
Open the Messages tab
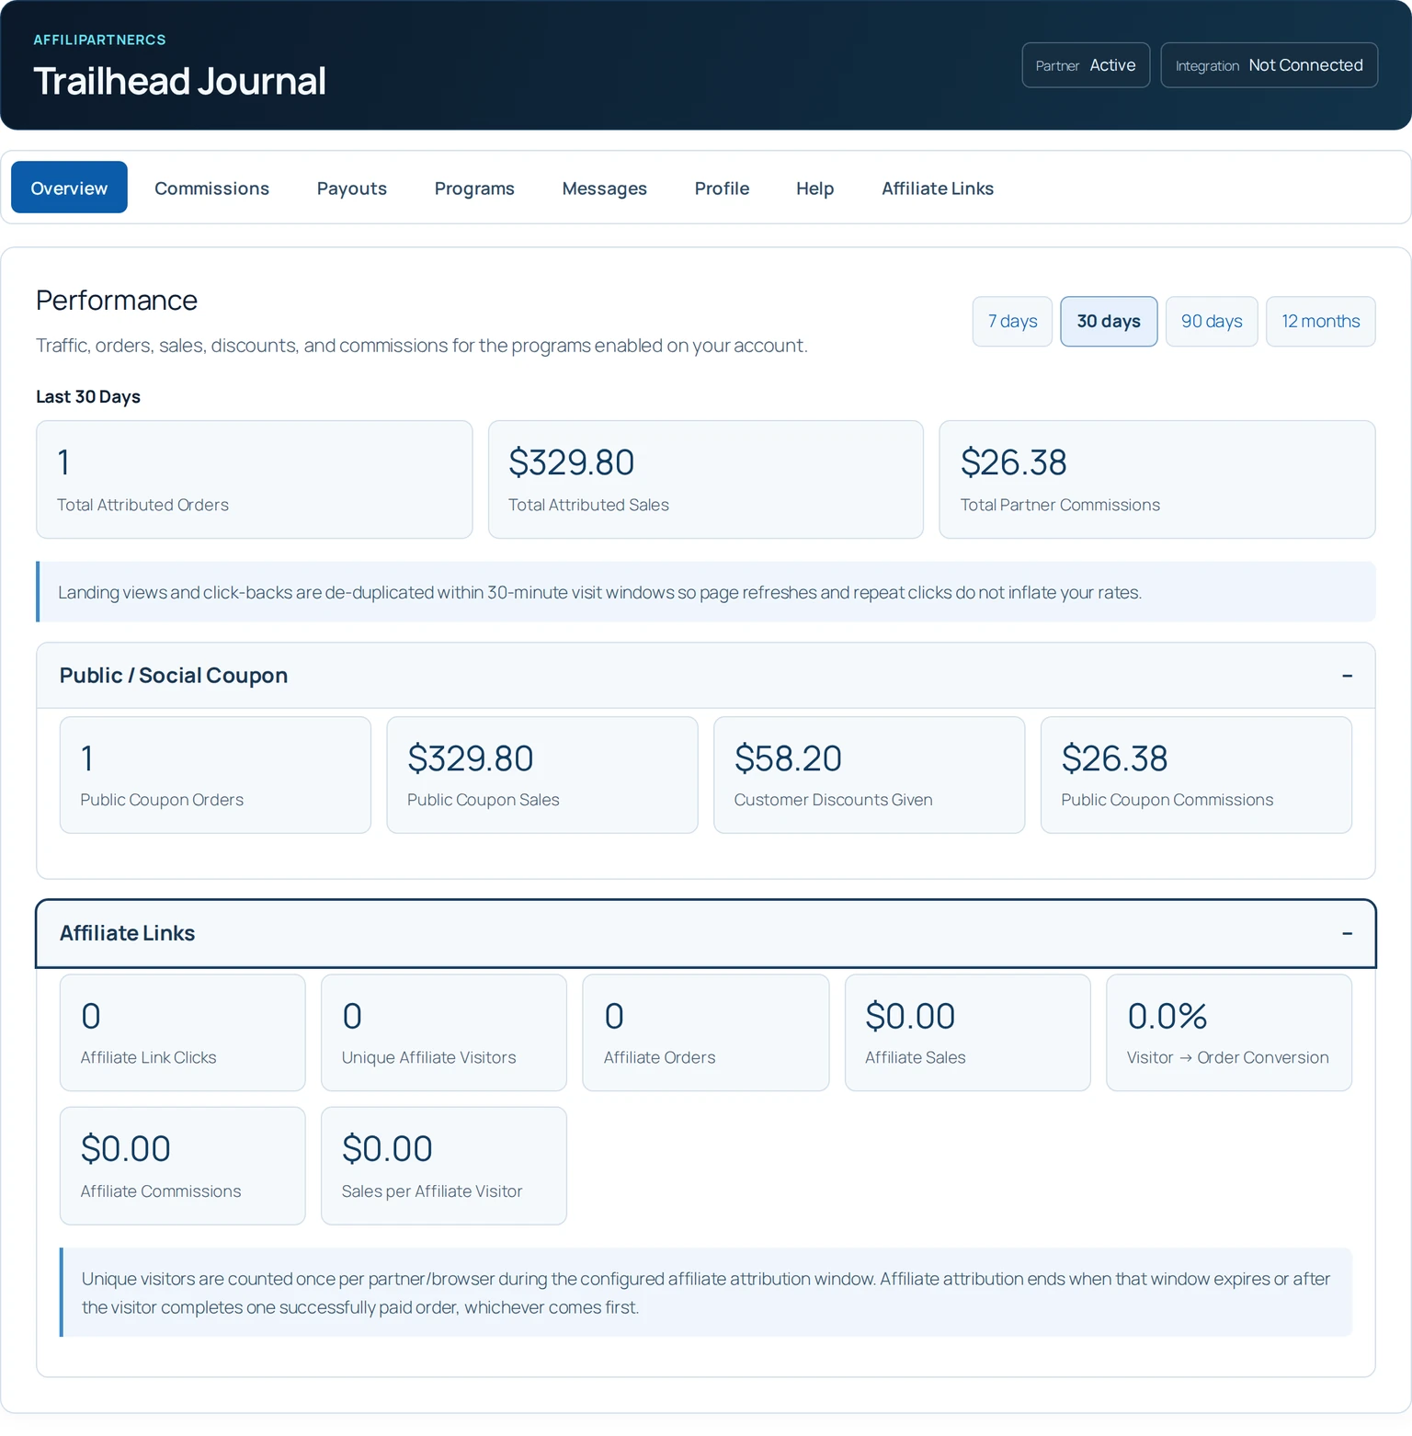click(x=604, y=188)
